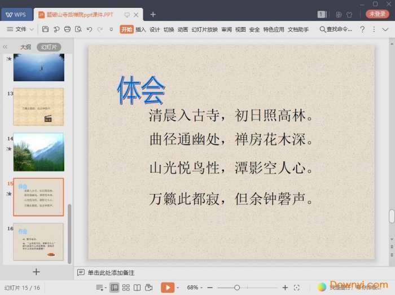Click the save icon in quick toolbar

(46, 29)
